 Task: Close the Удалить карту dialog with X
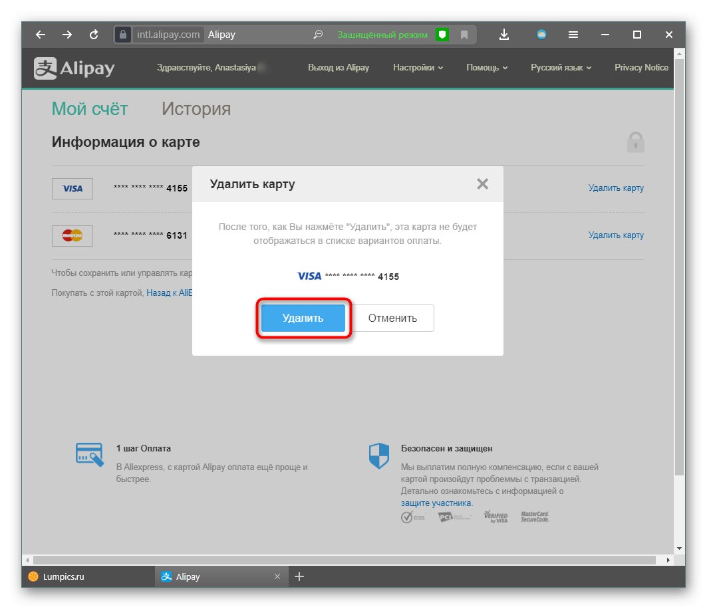(482, 184)
